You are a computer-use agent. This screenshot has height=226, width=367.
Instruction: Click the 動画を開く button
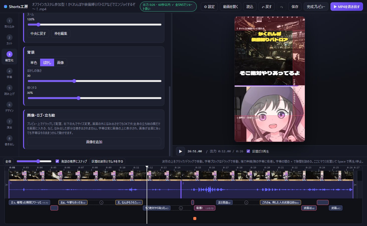point(230,7)
